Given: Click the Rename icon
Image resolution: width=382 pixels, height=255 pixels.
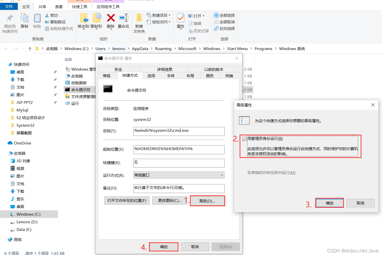Looking at the screenshot, I should (x=124, y=18).
